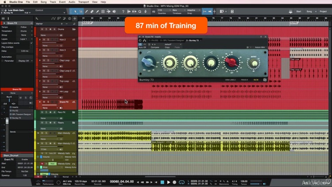This screenshot has width=332, height=187.
Task: Click play in the transport bar
Action: point(169,182)
